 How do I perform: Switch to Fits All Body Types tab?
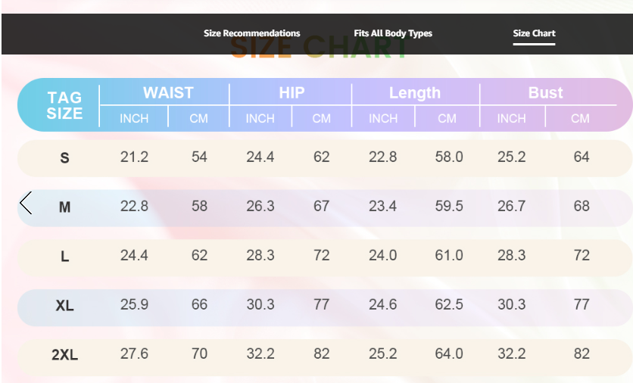pyautogui.click(x=393, y=33)
